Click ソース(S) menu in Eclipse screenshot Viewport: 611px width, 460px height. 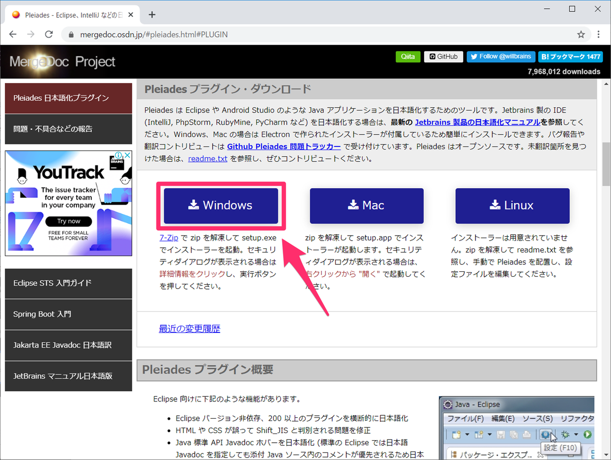537,419
